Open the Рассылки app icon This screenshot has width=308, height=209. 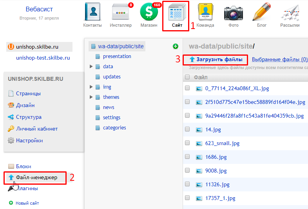point(290,13)
